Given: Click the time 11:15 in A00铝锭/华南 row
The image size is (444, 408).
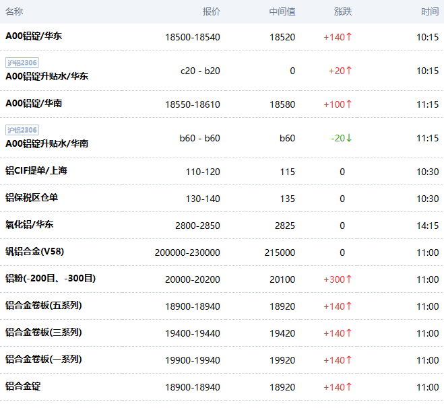Looking at the screenshot, I should [428, 104].
